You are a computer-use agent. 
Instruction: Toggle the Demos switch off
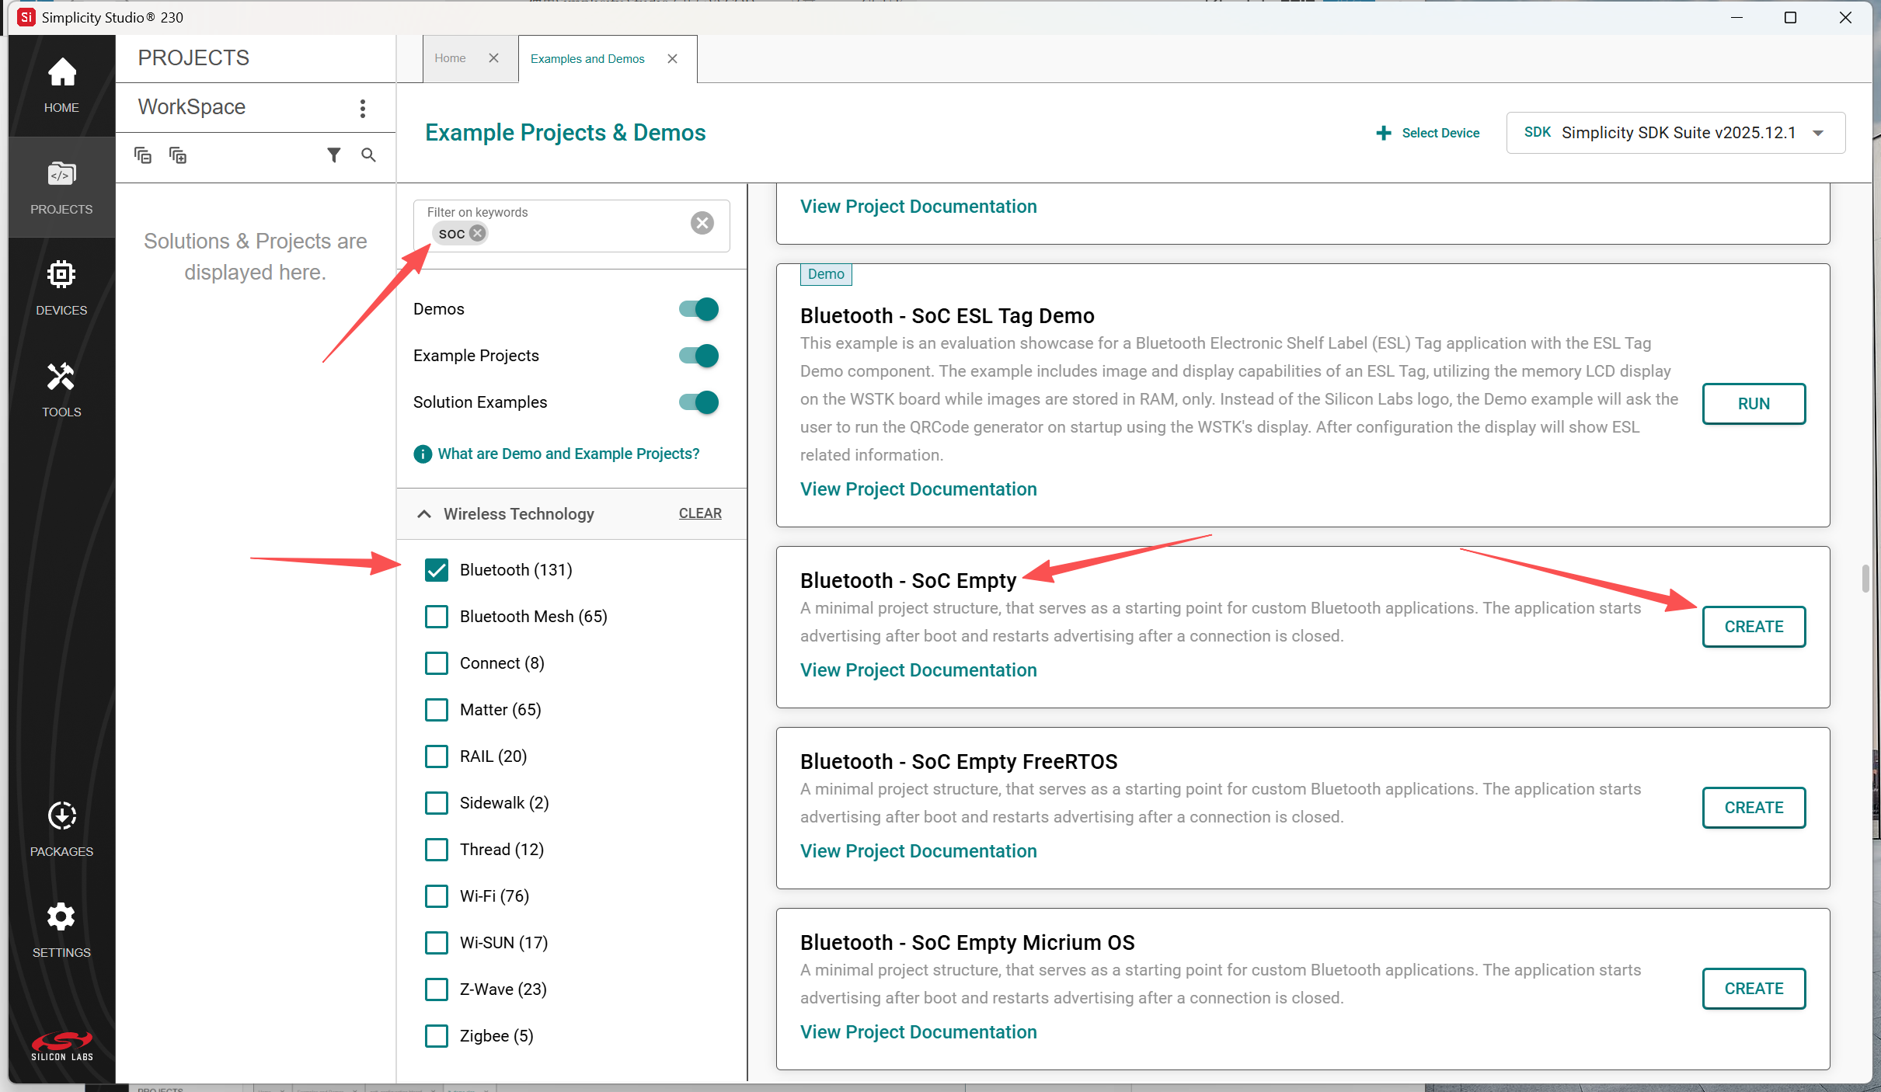pyautogui.click(x=698, y=309)
